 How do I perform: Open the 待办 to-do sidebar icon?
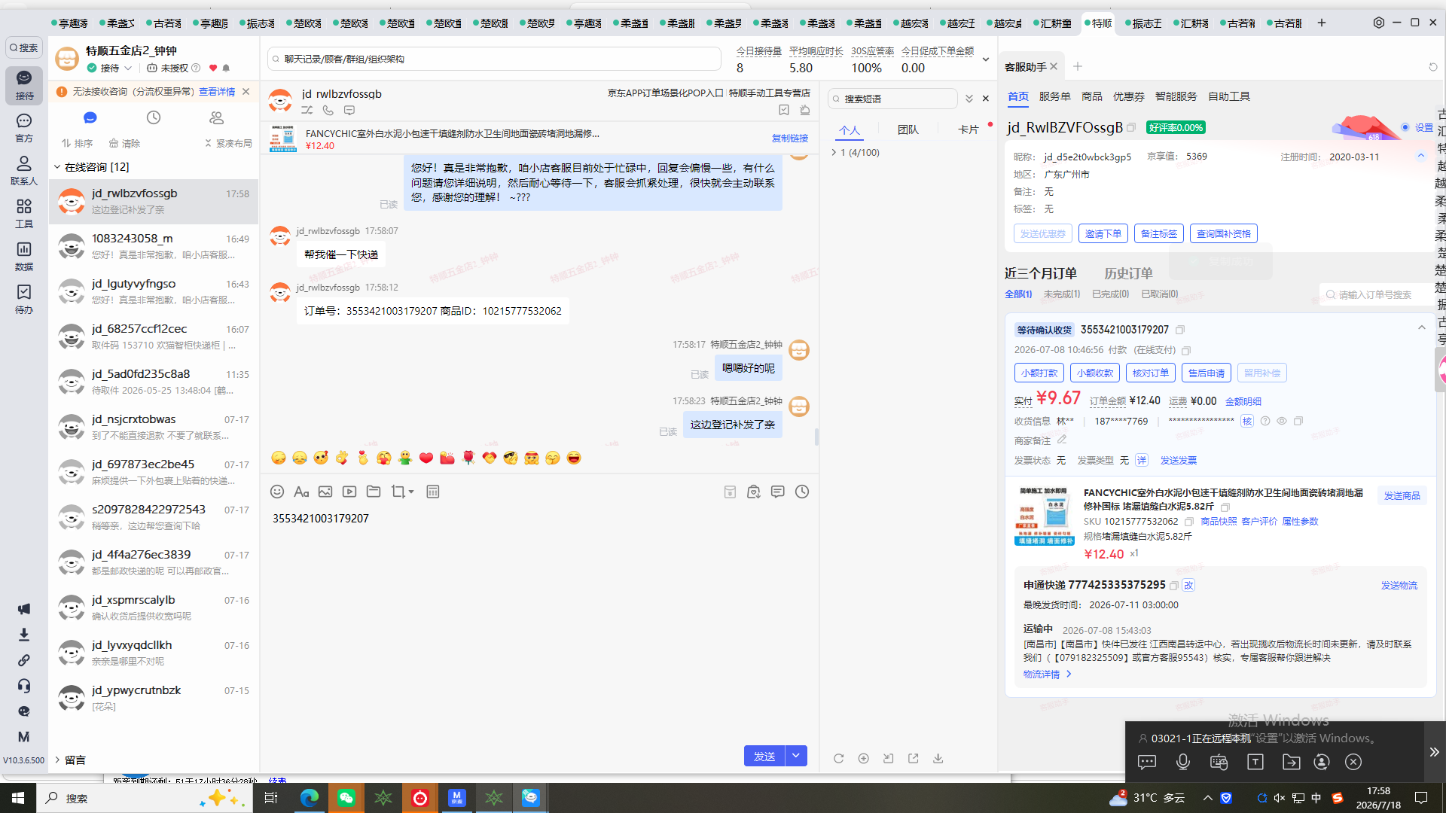tap(24, 300)
